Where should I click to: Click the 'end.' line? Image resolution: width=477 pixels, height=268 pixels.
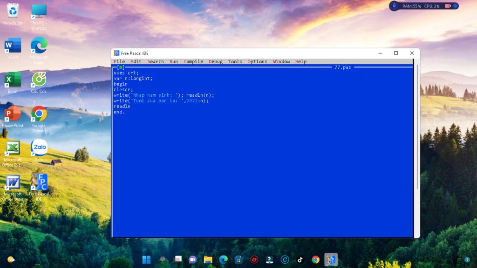pyautogui.click(x=119, y=112)
